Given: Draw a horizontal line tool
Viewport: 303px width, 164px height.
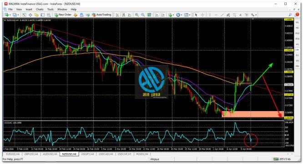Looking at the screenshot, I should pos(216,15).
